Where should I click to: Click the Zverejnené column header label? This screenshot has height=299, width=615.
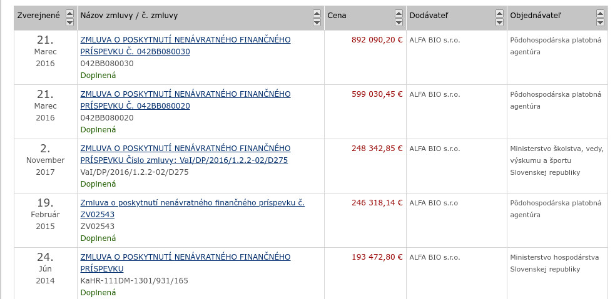39,14
